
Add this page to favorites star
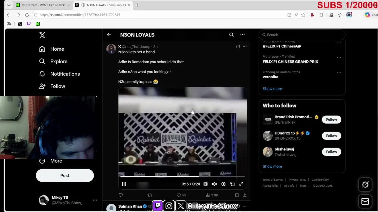pyautogui.click(x=303, y=15)
